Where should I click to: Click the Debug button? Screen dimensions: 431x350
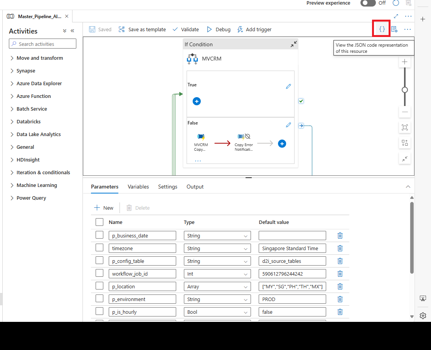(219, 29)
